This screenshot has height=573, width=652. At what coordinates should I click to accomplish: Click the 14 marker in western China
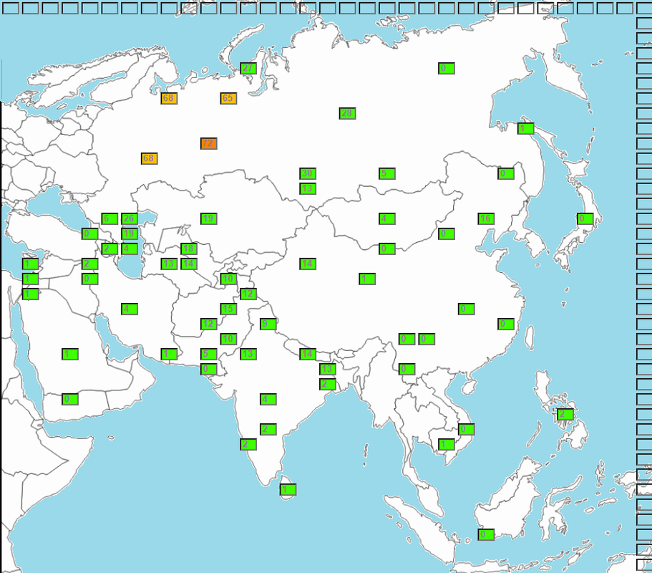click(308, 264)
